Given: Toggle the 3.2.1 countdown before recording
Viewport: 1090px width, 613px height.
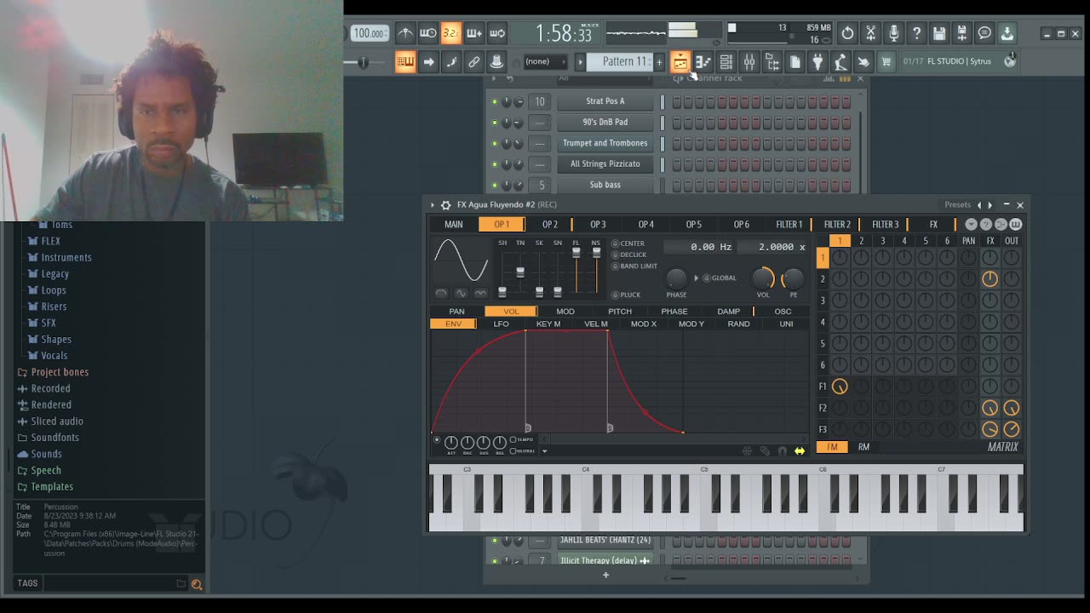Looking at the screenshot, I should [x=451, y=33].
